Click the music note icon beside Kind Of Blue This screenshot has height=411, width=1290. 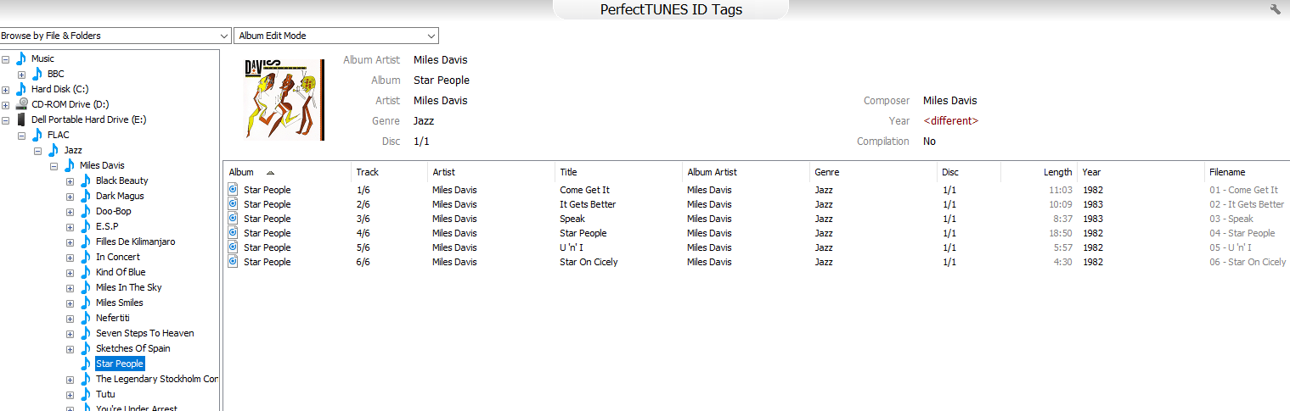(85, 272)
